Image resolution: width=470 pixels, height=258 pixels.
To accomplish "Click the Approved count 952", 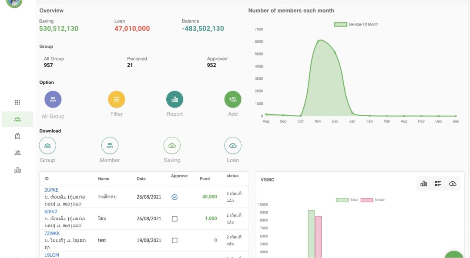I will tap(211, 65).
